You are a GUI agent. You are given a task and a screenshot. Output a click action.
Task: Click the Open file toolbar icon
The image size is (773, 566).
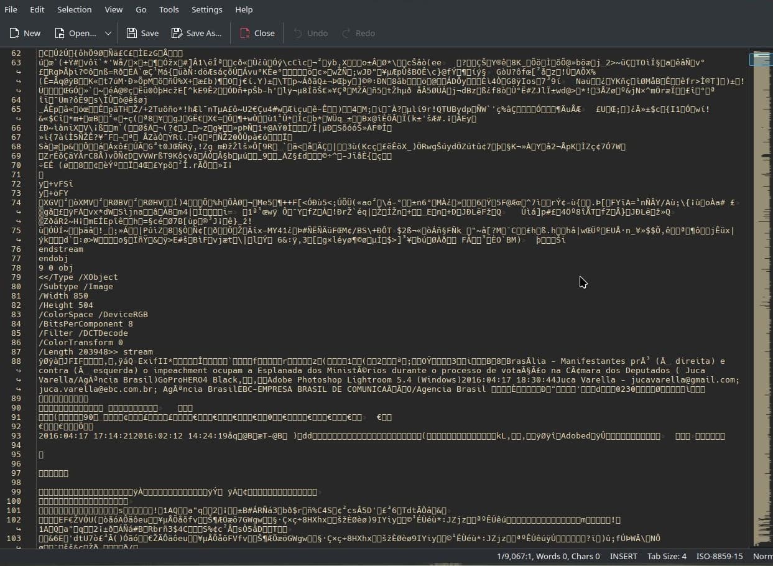tap(60, 33)
